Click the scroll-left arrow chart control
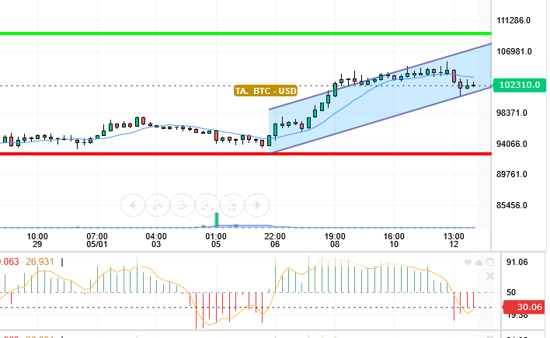 point(133,205)
